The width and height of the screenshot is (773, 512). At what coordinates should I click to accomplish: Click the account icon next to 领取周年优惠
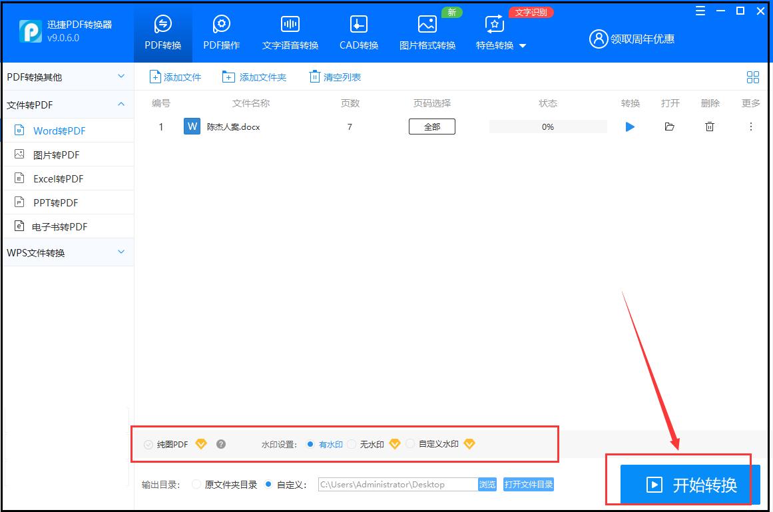tap(597, 39)
